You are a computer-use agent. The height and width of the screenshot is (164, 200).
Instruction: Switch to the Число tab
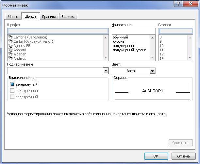pyautogui.click(x=13, y=17)
